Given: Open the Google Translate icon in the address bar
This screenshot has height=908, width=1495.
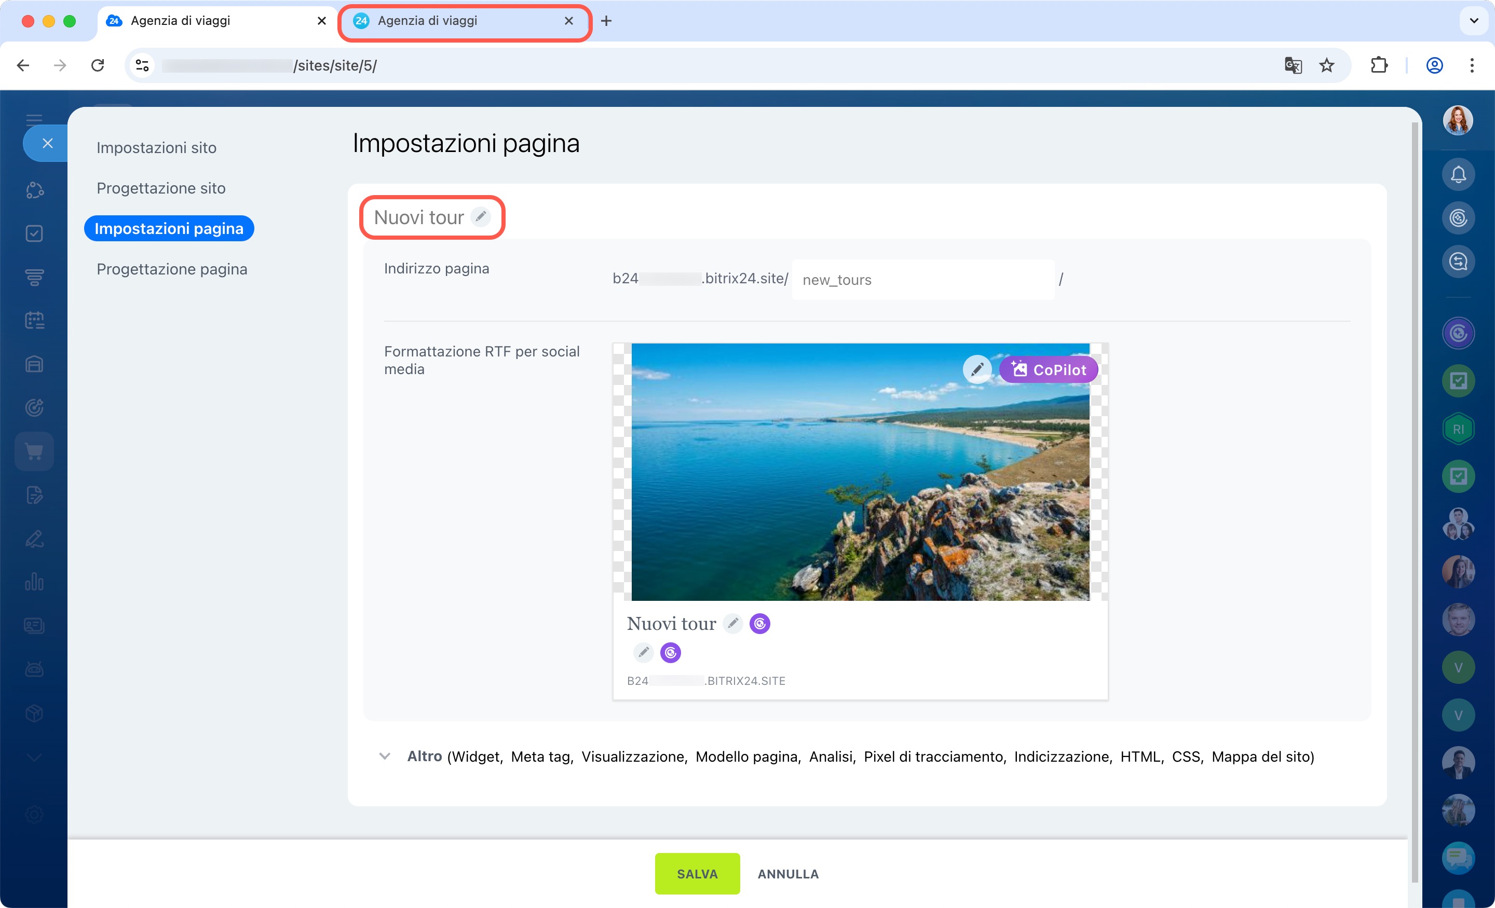Looking at the screenshot, I should click(1293, 65).
